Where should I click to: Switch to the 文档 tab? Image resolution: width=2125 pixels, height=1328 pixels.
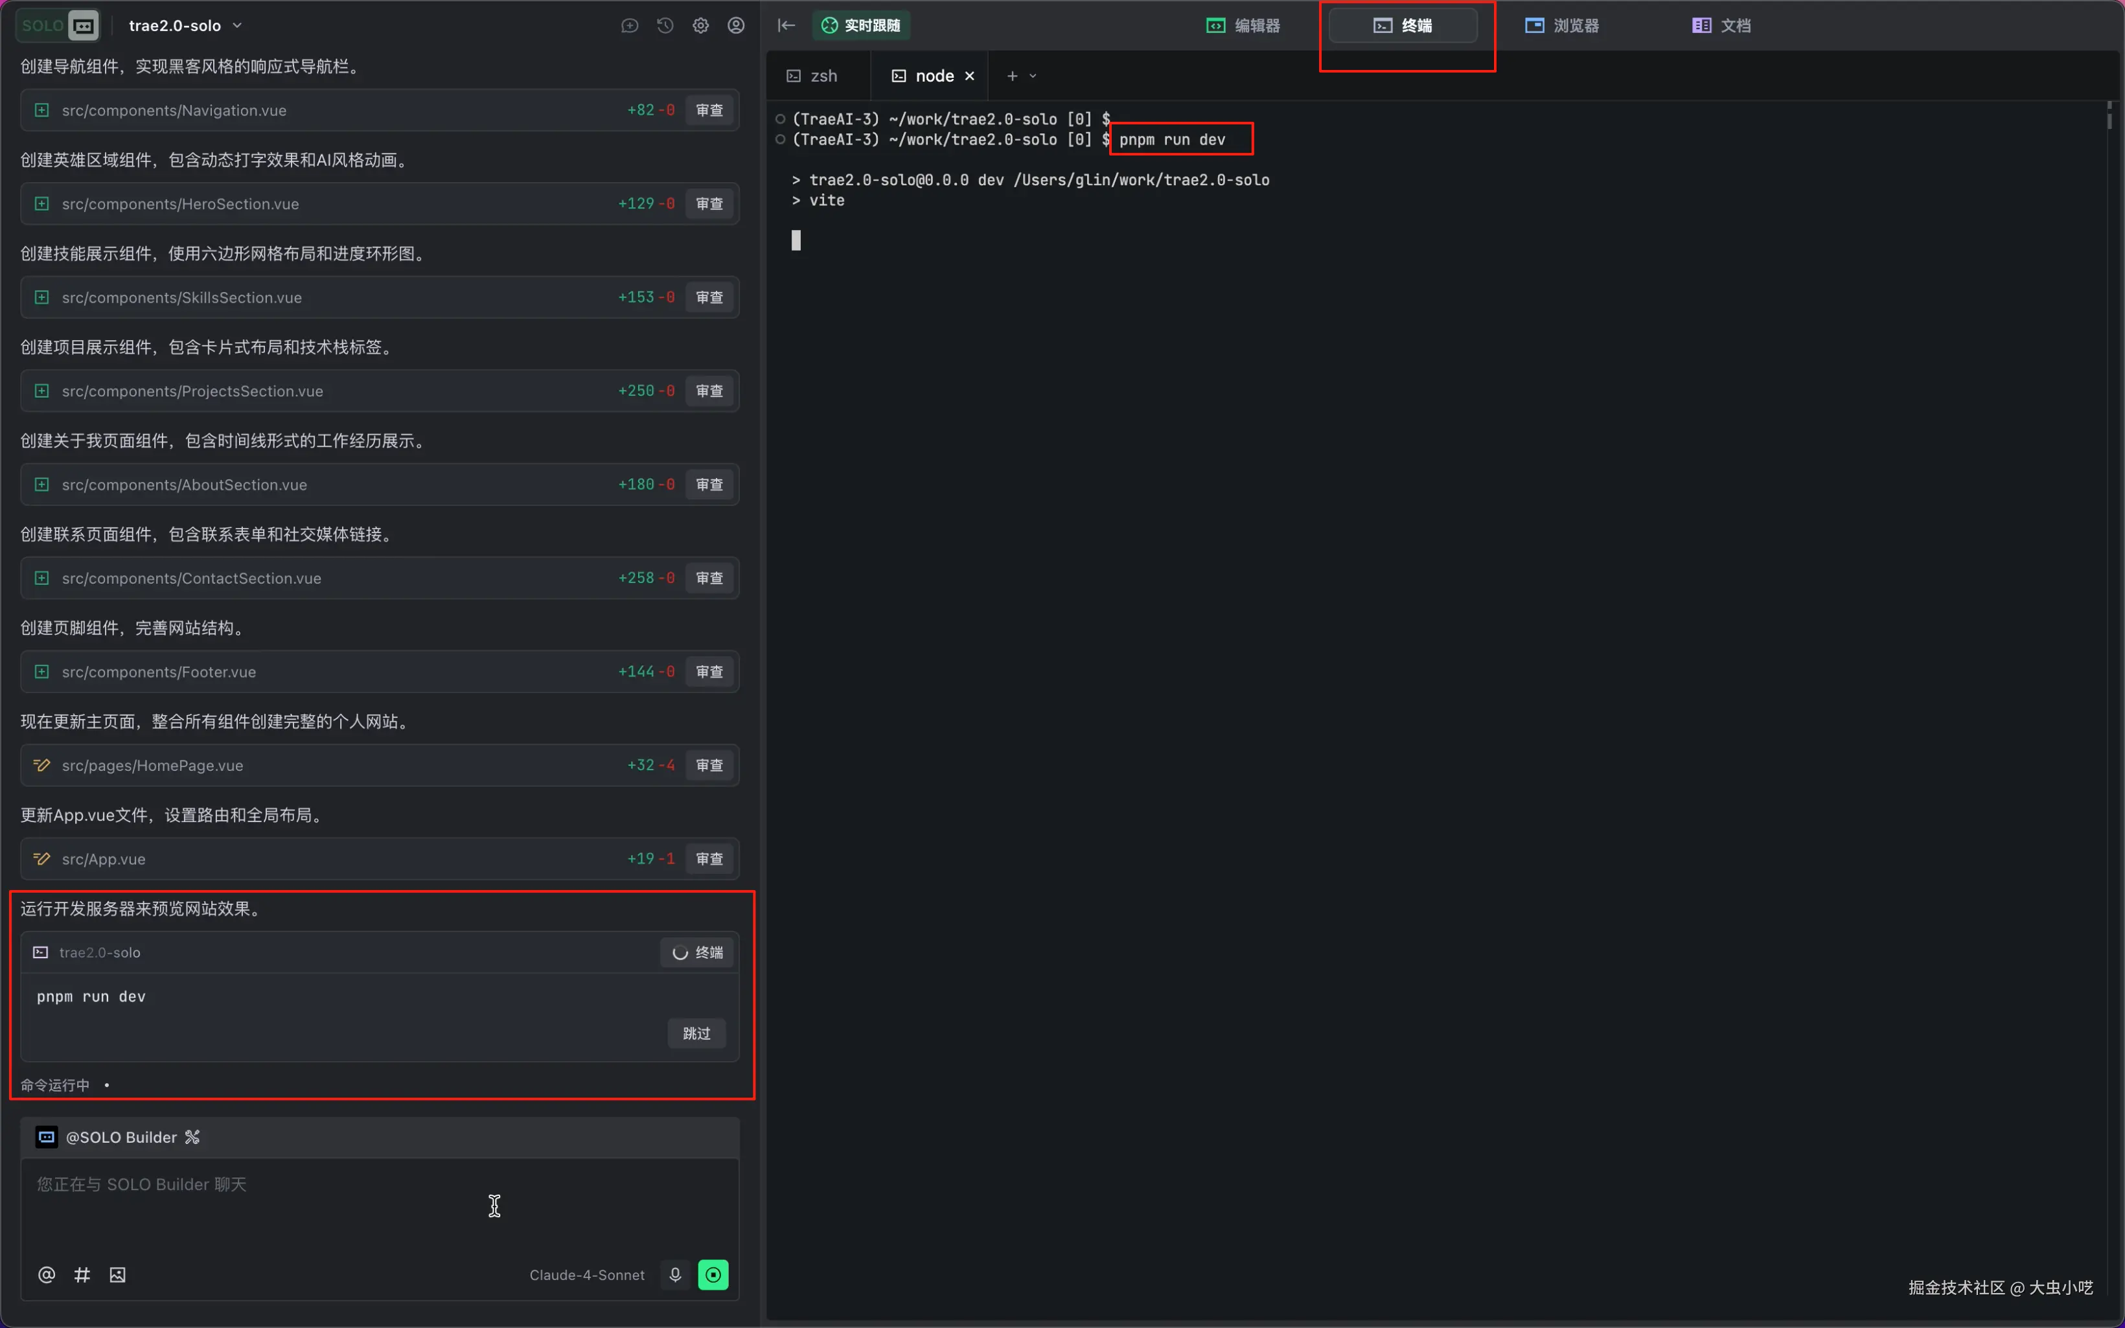[x=1722, y=25]
